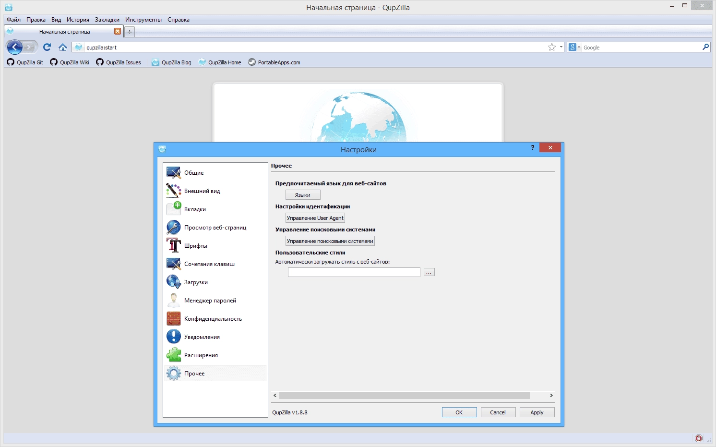The height and width of the screenshot is (447, 716).
Task: Open PortableApps.com bookmark
Action: click(x=274, y=62)
